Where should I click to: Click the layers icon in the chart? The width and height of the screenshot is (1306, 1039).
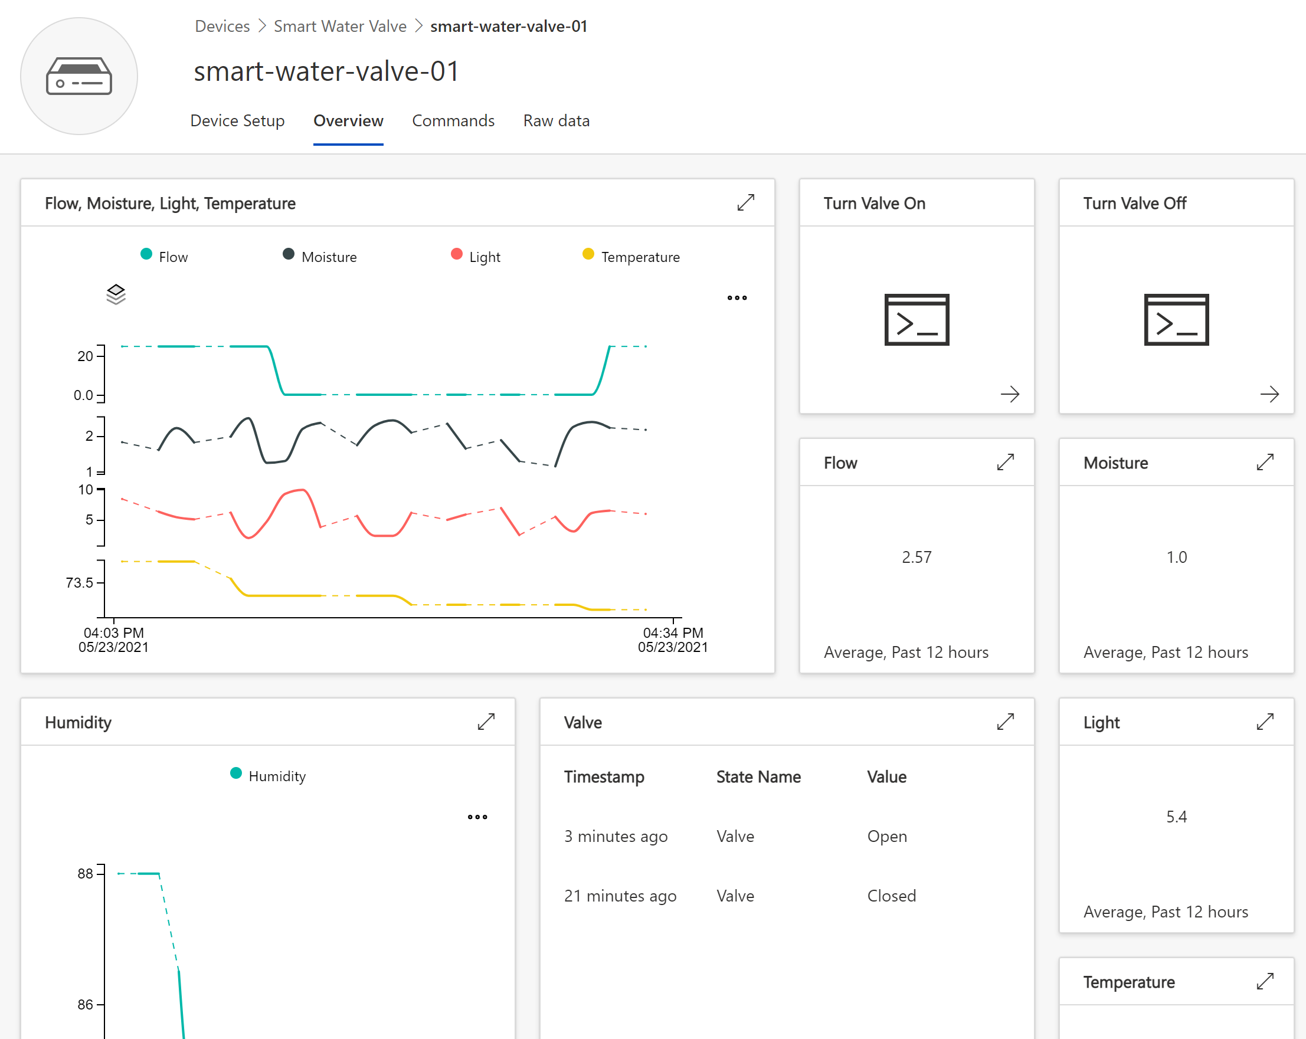tap(116, 294)
